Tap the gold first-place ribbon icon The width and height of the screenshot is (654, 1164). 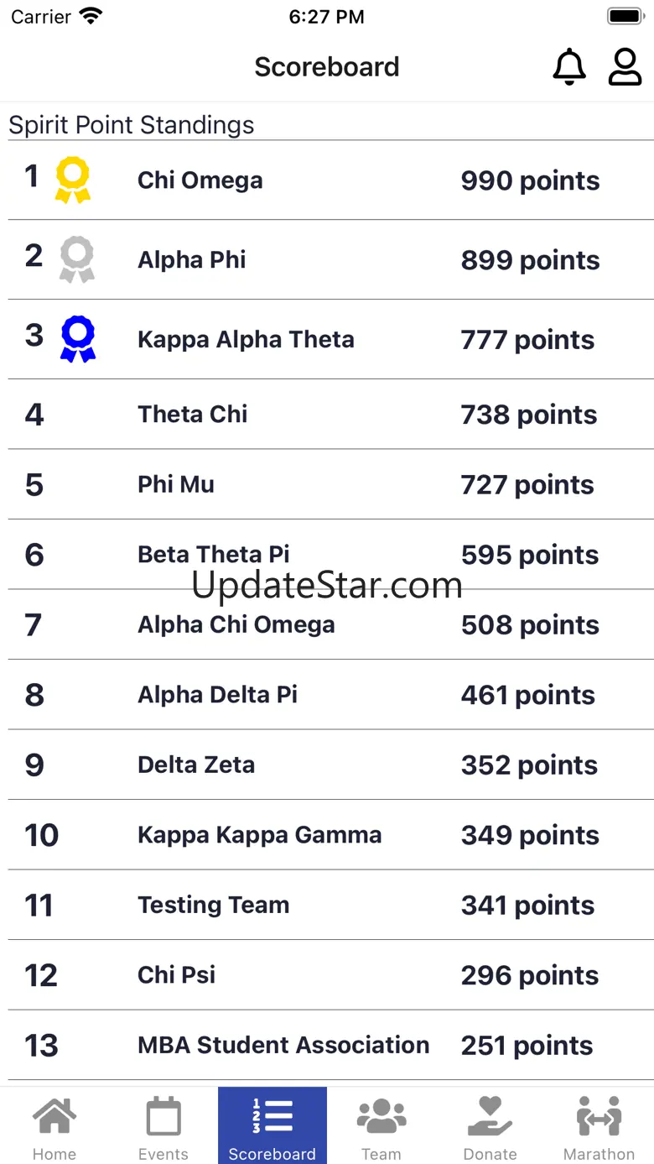(x=73, y=180)
